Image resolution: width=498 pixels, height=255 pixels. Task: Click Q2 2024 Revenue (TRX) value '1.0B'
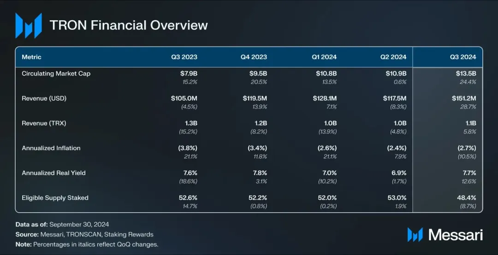point(400,123)
